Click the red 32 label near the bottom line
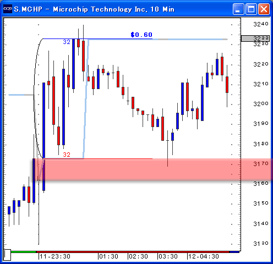 [x=67, y=155]
